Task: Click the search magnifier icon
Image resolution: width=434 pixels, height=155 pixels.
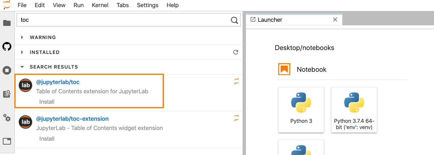Action: [x=235, y=20]
